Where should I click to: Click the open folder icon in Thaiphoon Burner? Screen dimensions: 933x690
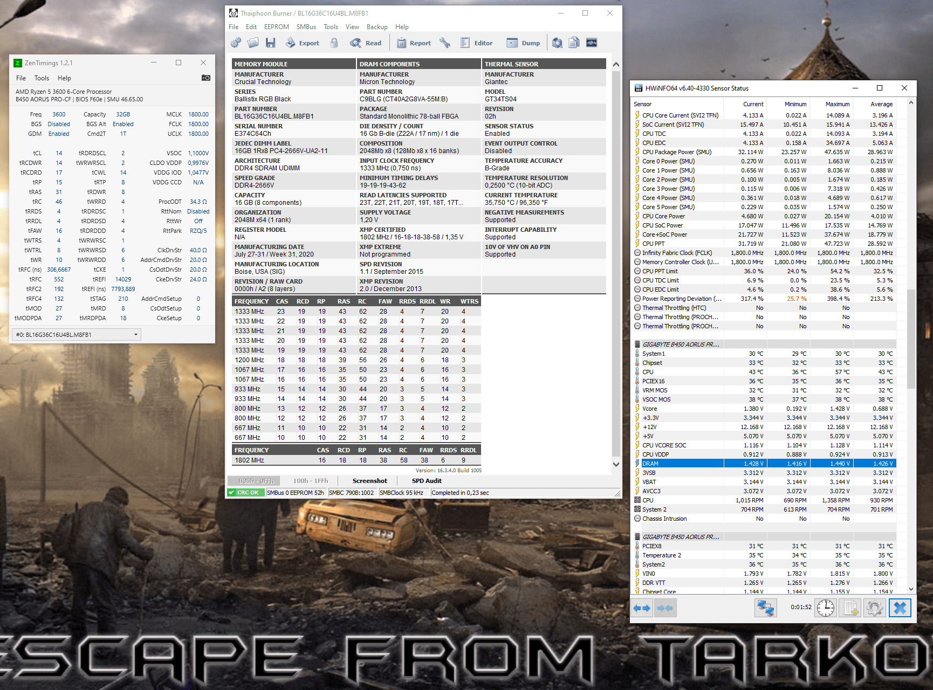(253, 43)
